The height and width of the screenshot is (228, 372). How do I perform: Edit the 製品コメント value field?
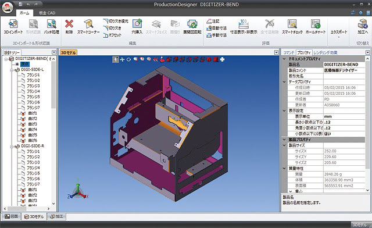pos(344,70)
